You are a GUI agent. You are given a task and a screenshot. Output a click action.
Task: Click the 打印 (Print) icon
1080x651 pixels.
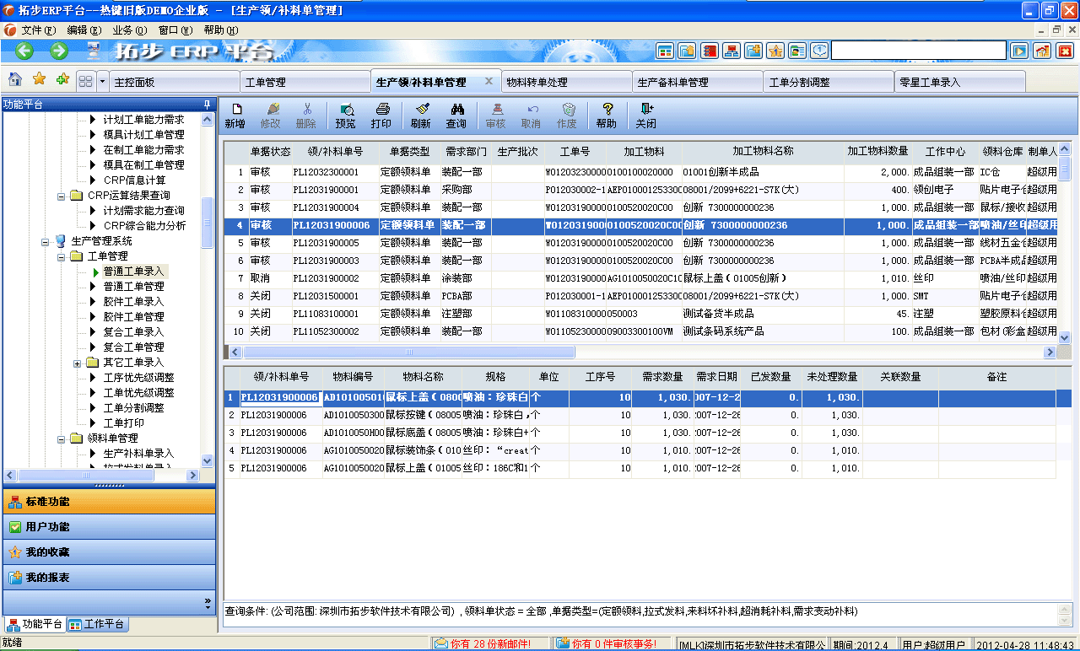382,111
